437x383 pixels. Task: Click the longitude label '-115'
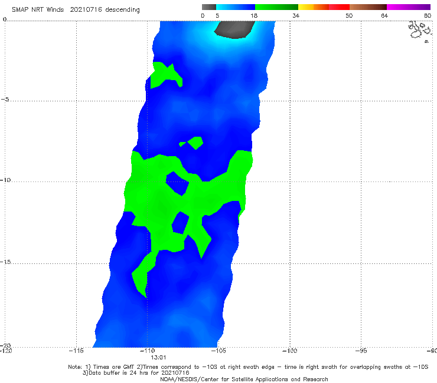76,351
